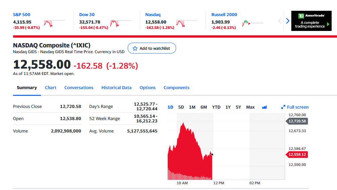Click the Add to watchlist button
337x190 pixels.
point(152,48)
